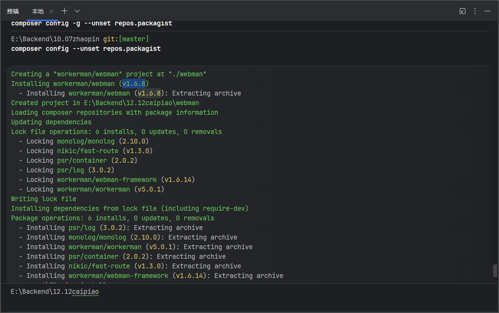Focus the prompt at E:\Backend\12.12caipiao

pos(55,292)
